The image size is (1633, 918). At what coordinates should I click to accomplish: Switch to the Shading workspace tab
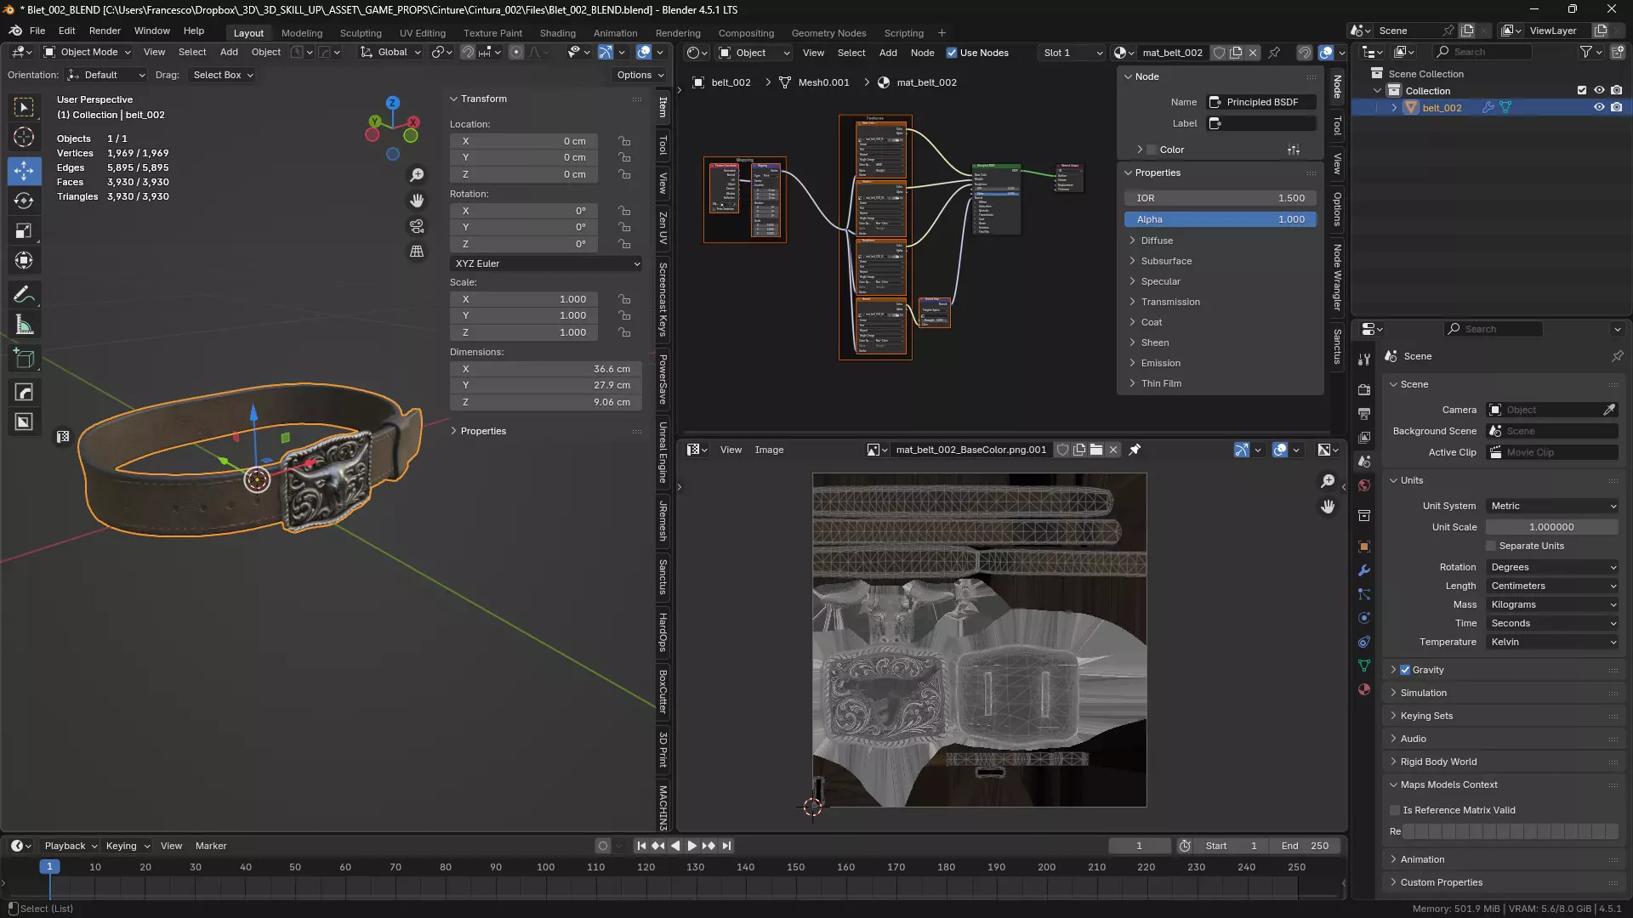(557, 33)
